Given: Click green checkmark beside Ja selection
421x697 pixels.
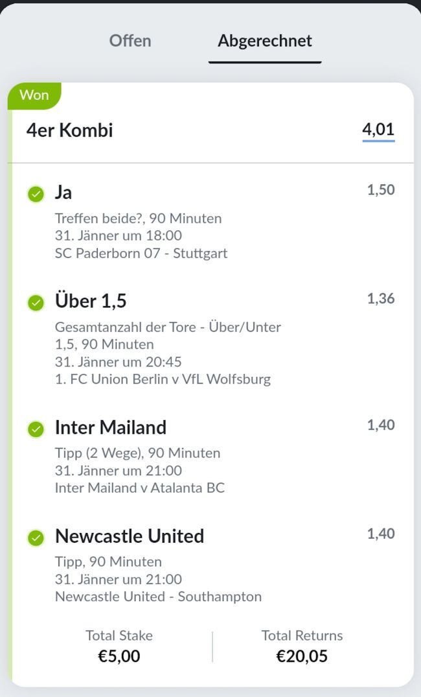Looking at the screenshot, I should [x=36, y=193].
